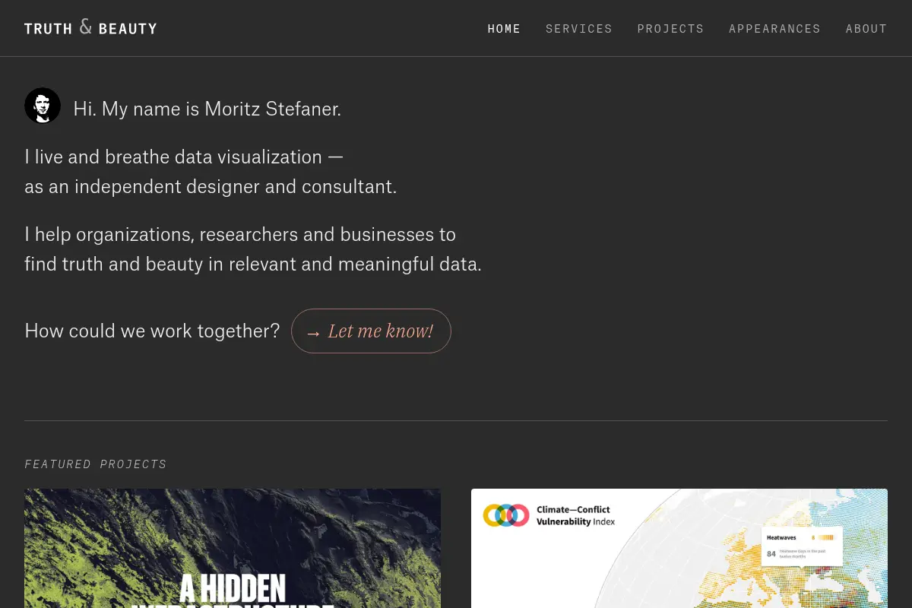Click the 'How could we work together?' text

(152, 331)
